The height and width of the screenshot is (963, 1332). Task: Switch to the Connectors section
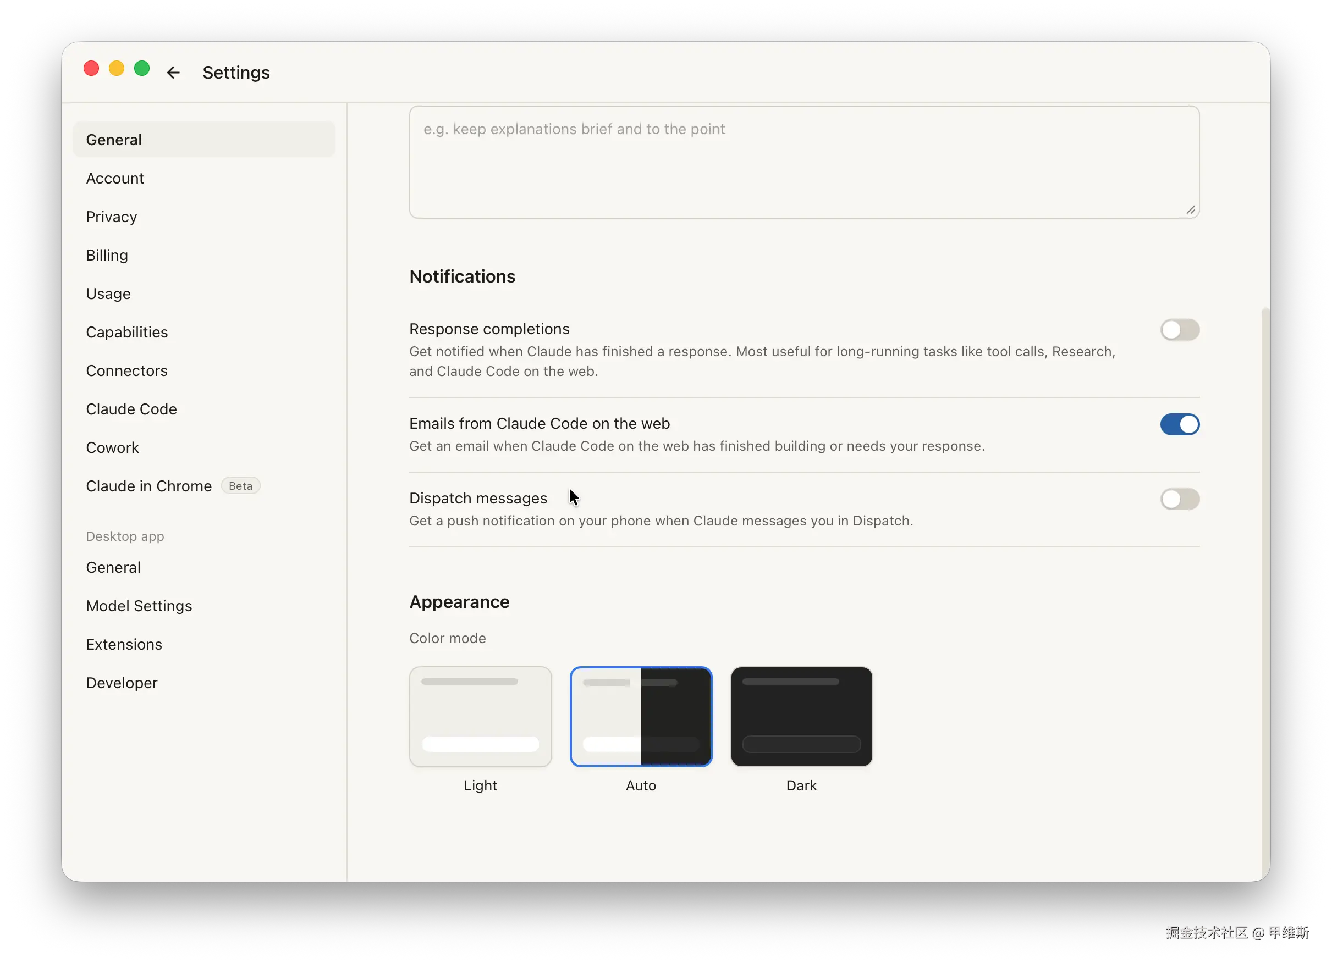point(127,371)
